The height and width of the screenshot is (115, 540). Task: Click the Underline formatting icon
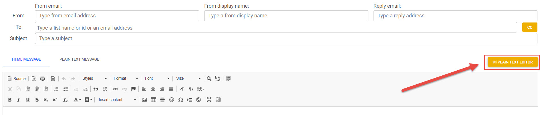point(28,100)
